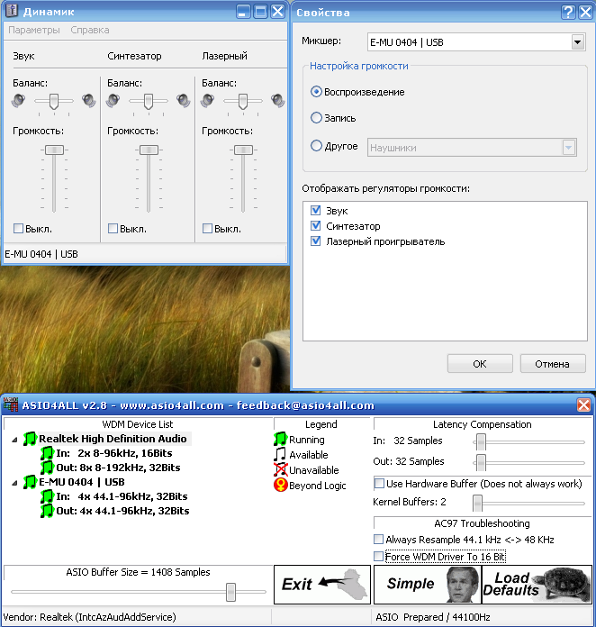Open the Микшер E-MU 0404 | USB dropdown
596x627 pixels.
click(577, 42)
